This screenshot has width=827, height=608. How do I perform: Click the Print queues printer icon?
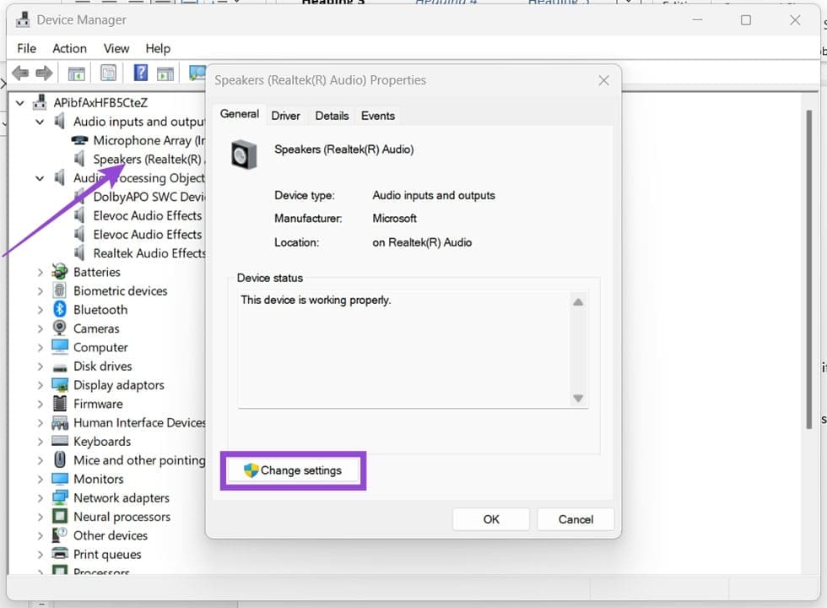pos(60,554)
